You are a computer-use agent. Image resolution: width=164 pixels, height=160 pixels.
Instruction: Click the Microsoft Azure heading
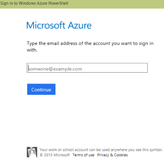[59, 25]
